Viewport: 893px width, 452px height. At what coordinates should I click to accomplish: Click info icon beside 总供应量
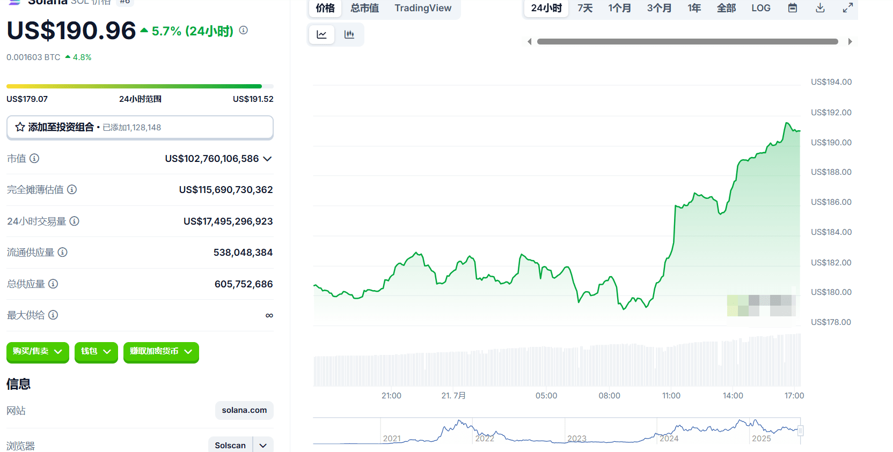pos(53,284)
